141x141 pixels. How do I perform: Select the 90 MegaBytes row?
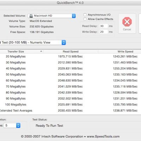tap(70, 98)
